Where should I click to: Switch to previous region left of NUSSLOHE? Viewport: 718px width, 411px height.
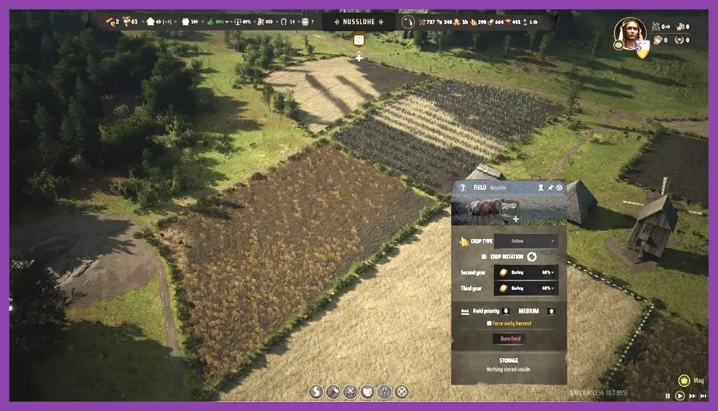(x=336, y=22)
